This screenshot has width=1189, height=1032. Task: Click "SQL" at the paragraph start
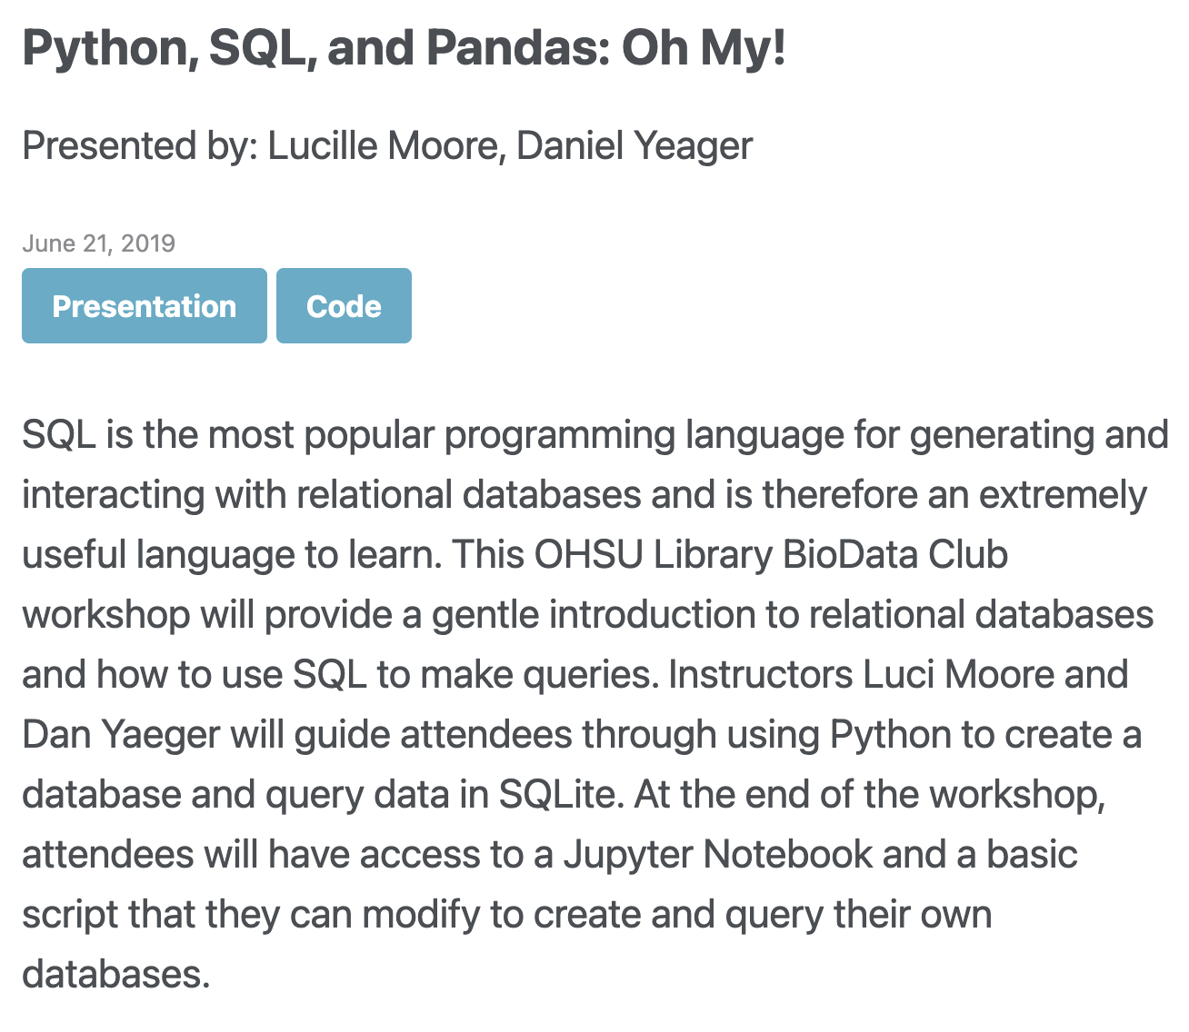pyautogui.click(x=59, y=434)
